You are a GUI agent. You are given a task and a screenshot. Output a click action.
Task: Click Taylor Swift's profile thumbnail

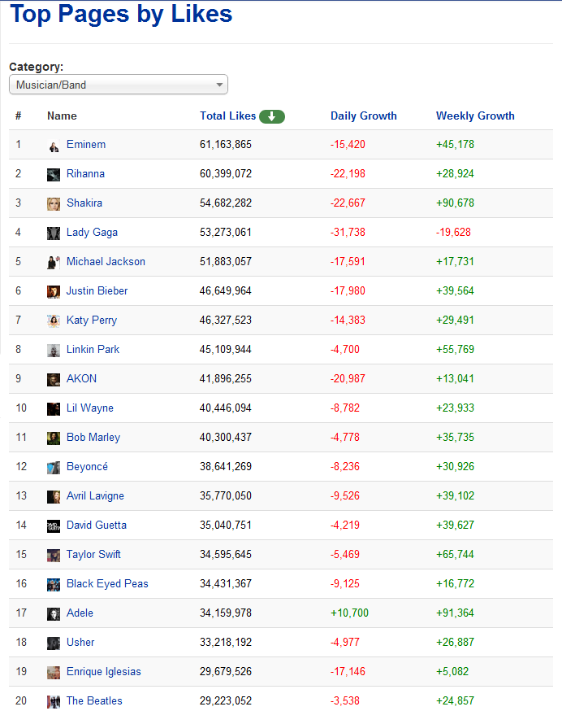pyautogui.click(x=54, y=556)
